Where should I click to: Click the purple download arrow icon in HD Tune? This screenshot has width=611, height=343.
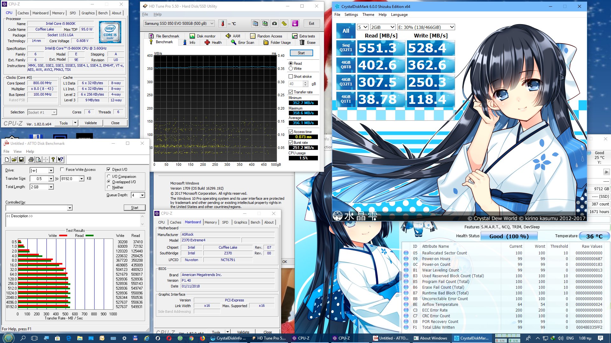[x=295, y=24]
